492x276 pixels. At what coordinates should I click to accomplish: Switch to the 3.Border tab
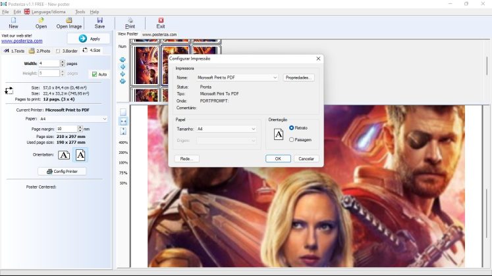point(67,51)
